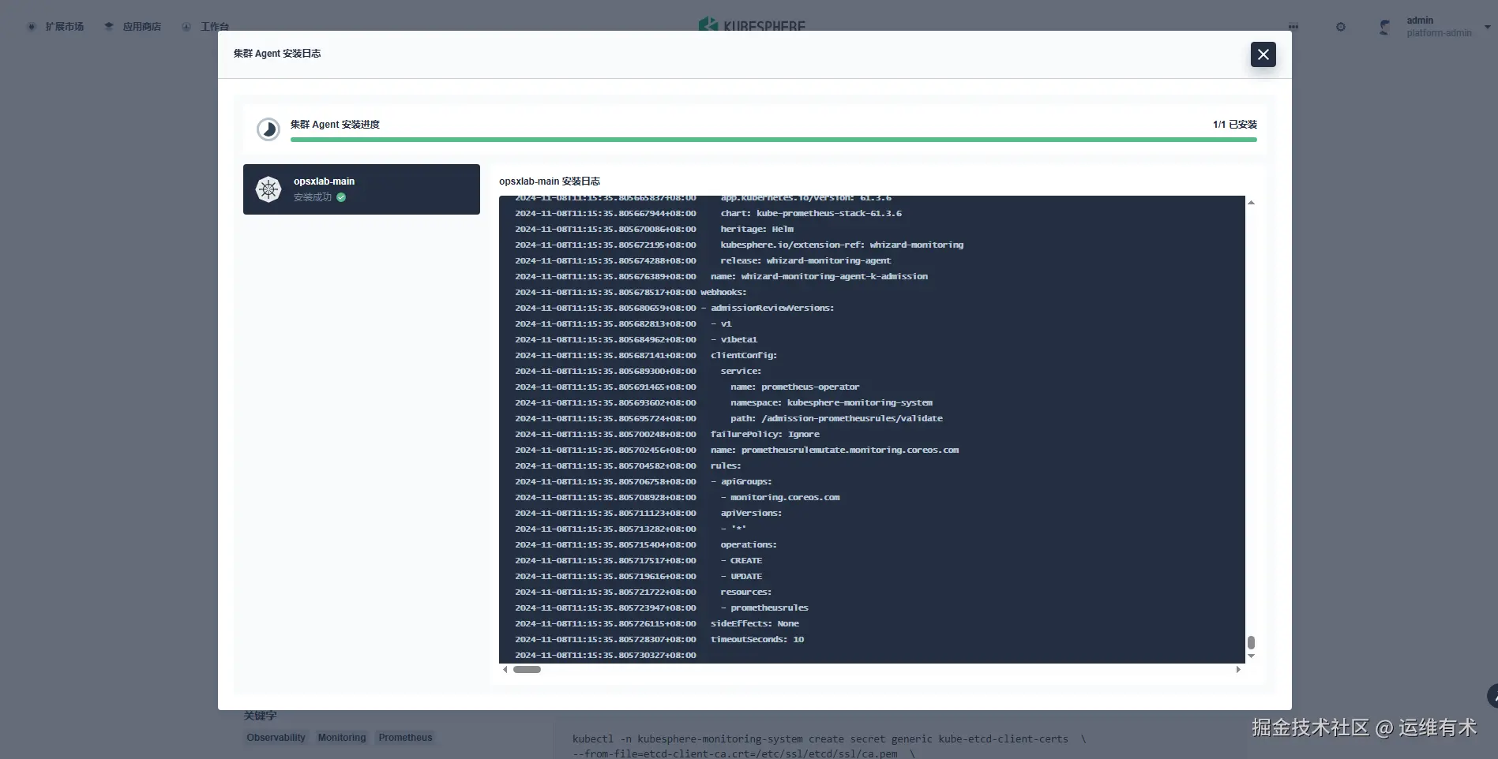Image resolution: width=1498 pixels, height=759 pixels.
Task: Open platform settings gear icon
Action: coord(1340,27)
